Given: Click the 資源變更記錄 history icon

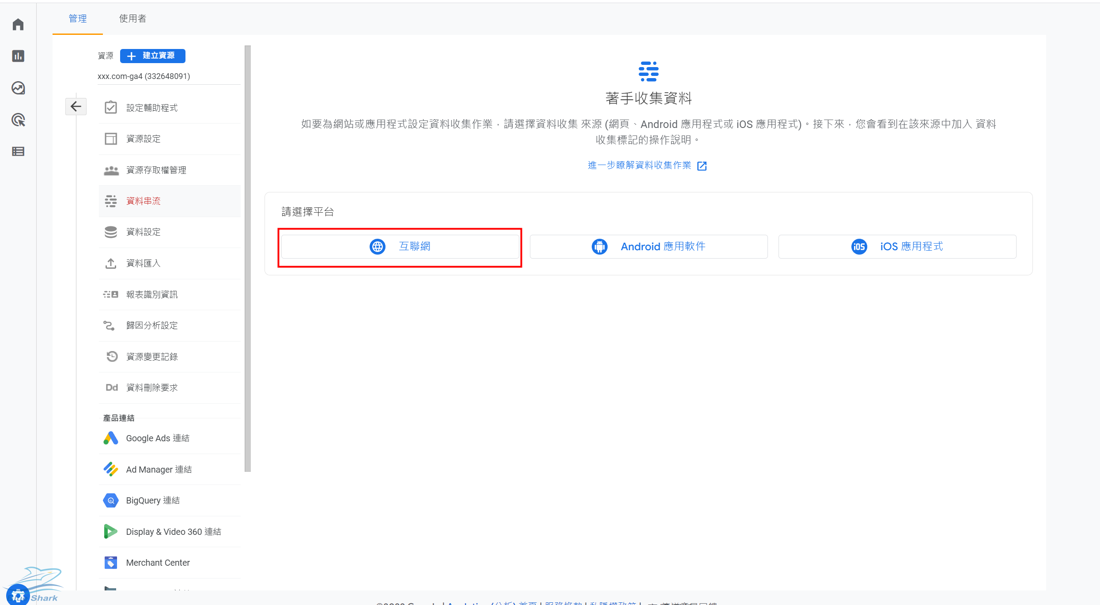Looking at the screenshot, I should (x=112, y=356).
